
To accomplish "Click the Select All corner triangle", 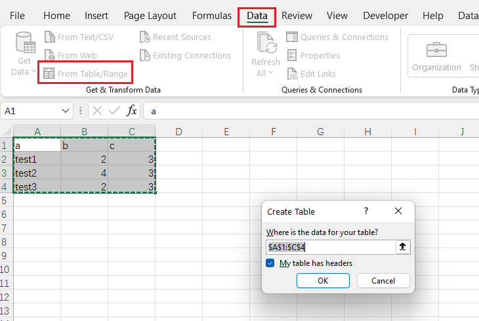I will click(7, 131).
